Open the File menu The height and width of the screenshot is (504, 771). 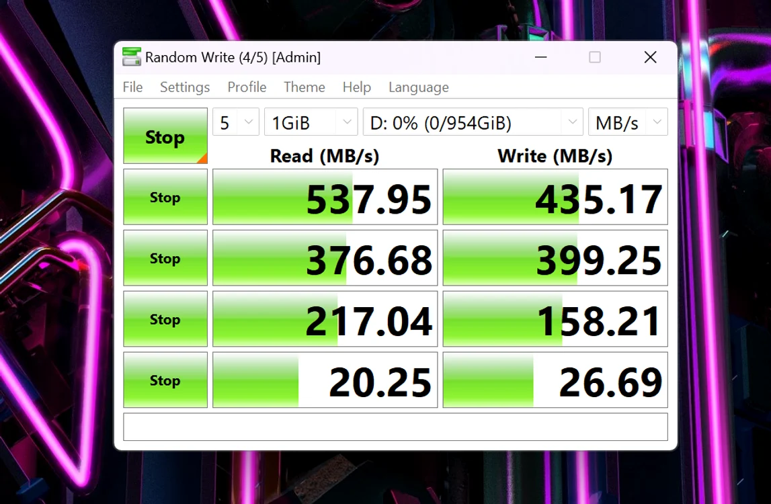[x=133, y=87]
